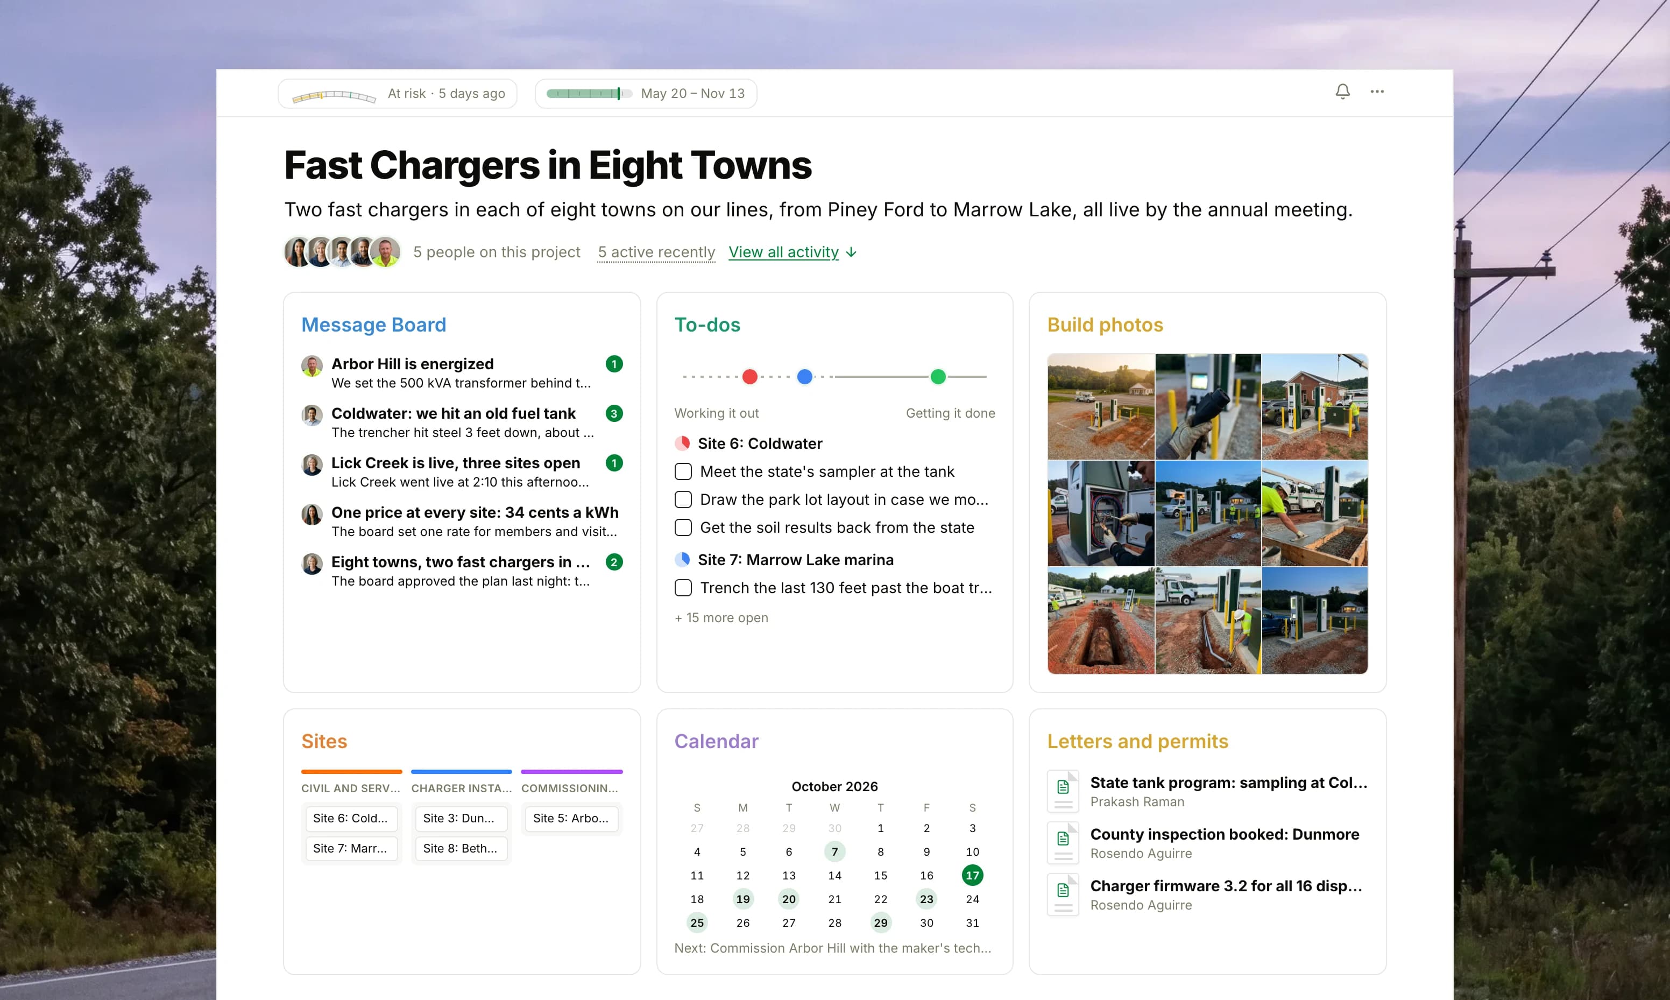The image size is (1670, 1000).
Task: Open photo of worker smoothing concrete pad
Action: pyautogui.click(x=1314, y=513)
